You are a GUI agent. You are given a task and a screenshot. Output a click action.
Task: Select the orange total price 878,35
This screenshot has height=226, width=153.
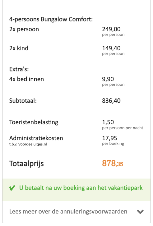click(113, 164)
